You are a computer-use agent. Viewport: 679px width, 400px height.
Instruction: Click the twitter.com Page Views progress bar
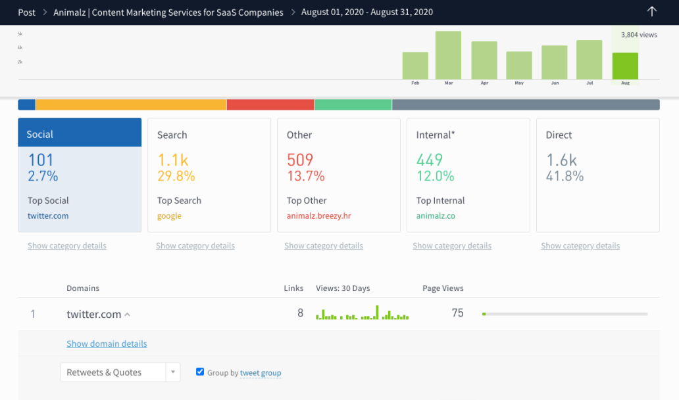566,314
